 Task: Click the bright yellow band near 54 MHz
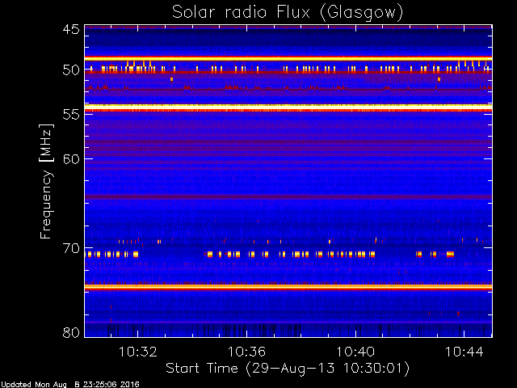[x=288, y=107]
